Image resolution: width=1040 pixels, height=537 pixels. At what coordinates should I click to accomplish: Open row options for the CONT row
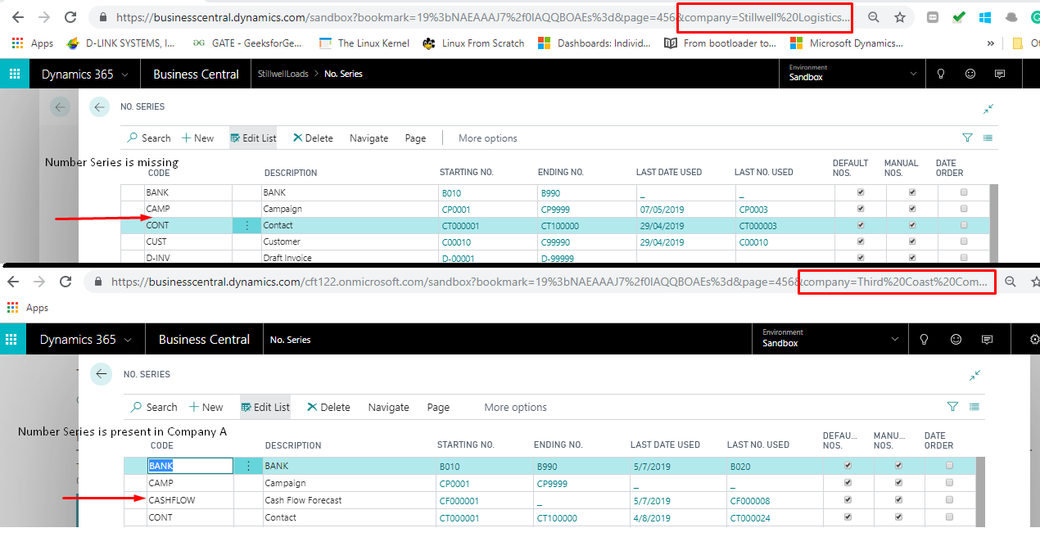coord(246,225)
